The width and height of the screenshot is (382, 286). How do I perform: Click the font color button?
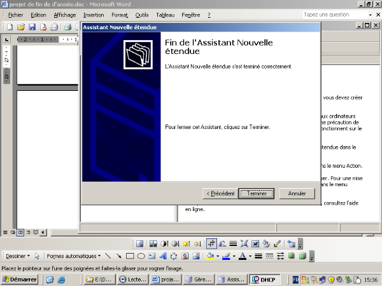(x=242, y=256)
